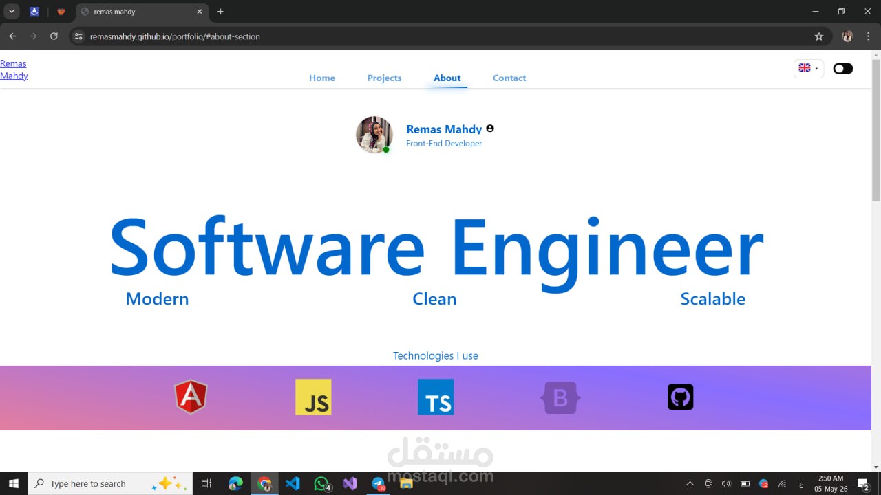
Task: Open the tab search dropdown
Action: (12, 12)
